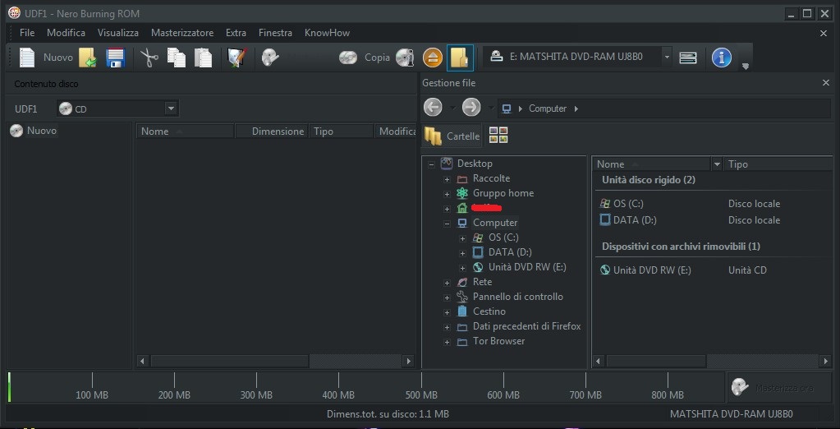Expand the Raccolte tree node
Screen dimensions: 840x429
447,179
